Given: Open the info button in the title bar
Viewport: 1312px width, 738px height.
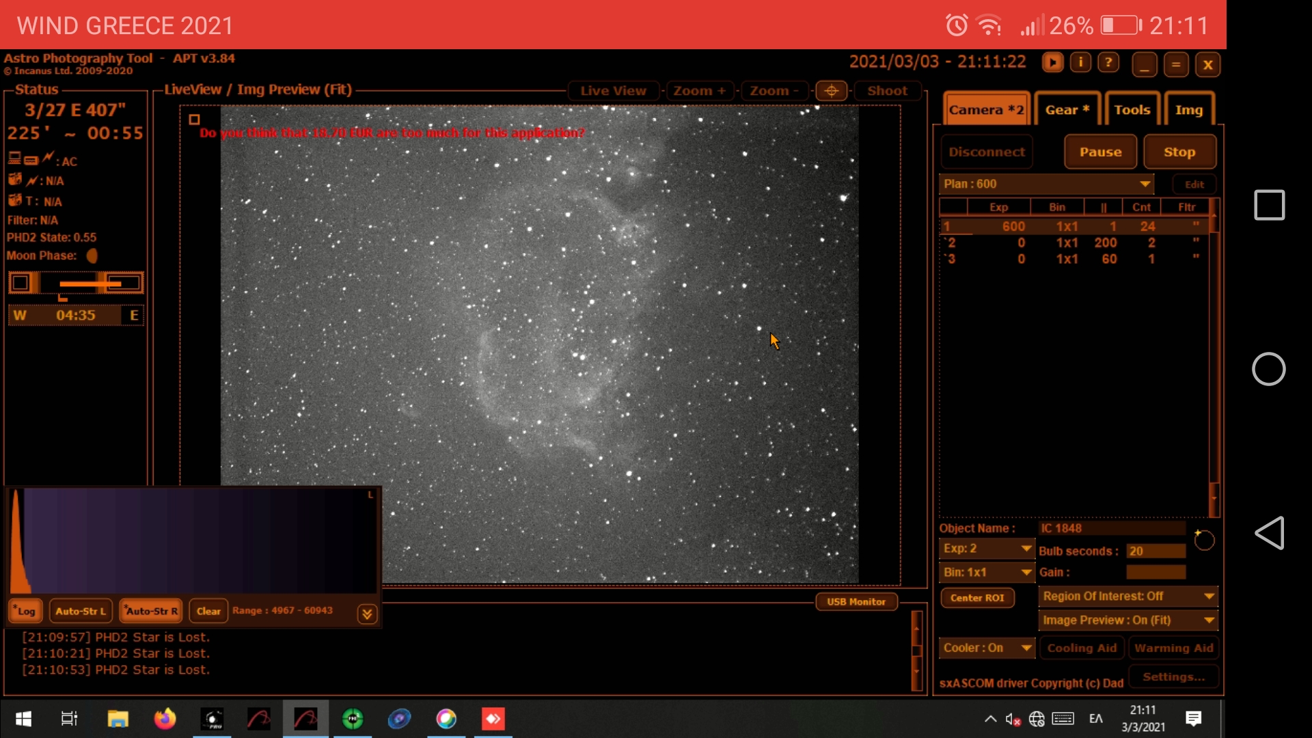Looking at the screenshot, I should [1080, 63].
